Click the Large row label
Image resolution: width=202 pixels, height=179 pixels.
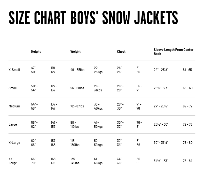click(13, 124)
